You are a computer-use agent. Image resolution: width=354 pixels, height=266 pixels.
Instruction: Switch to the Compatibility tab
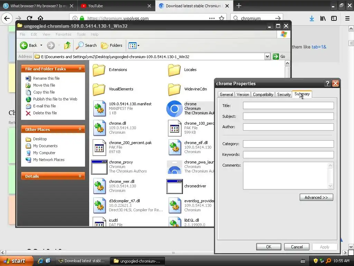[263, 95]
